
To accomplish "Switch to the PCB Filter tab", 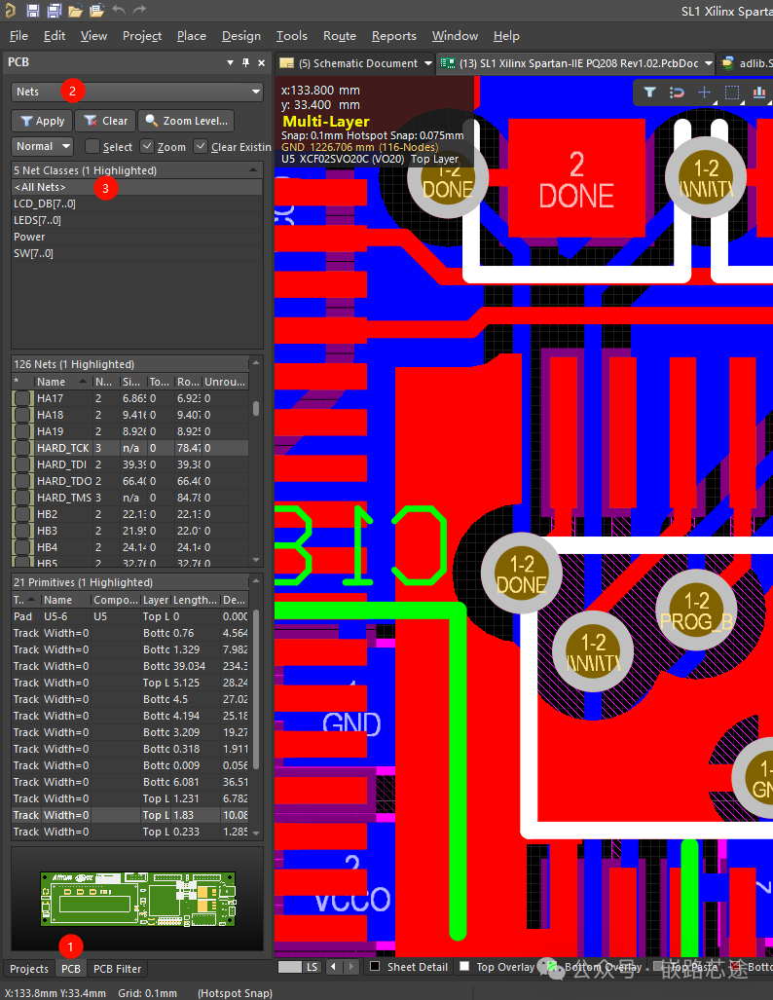I will pyautogui.click(x=118, y=968).
